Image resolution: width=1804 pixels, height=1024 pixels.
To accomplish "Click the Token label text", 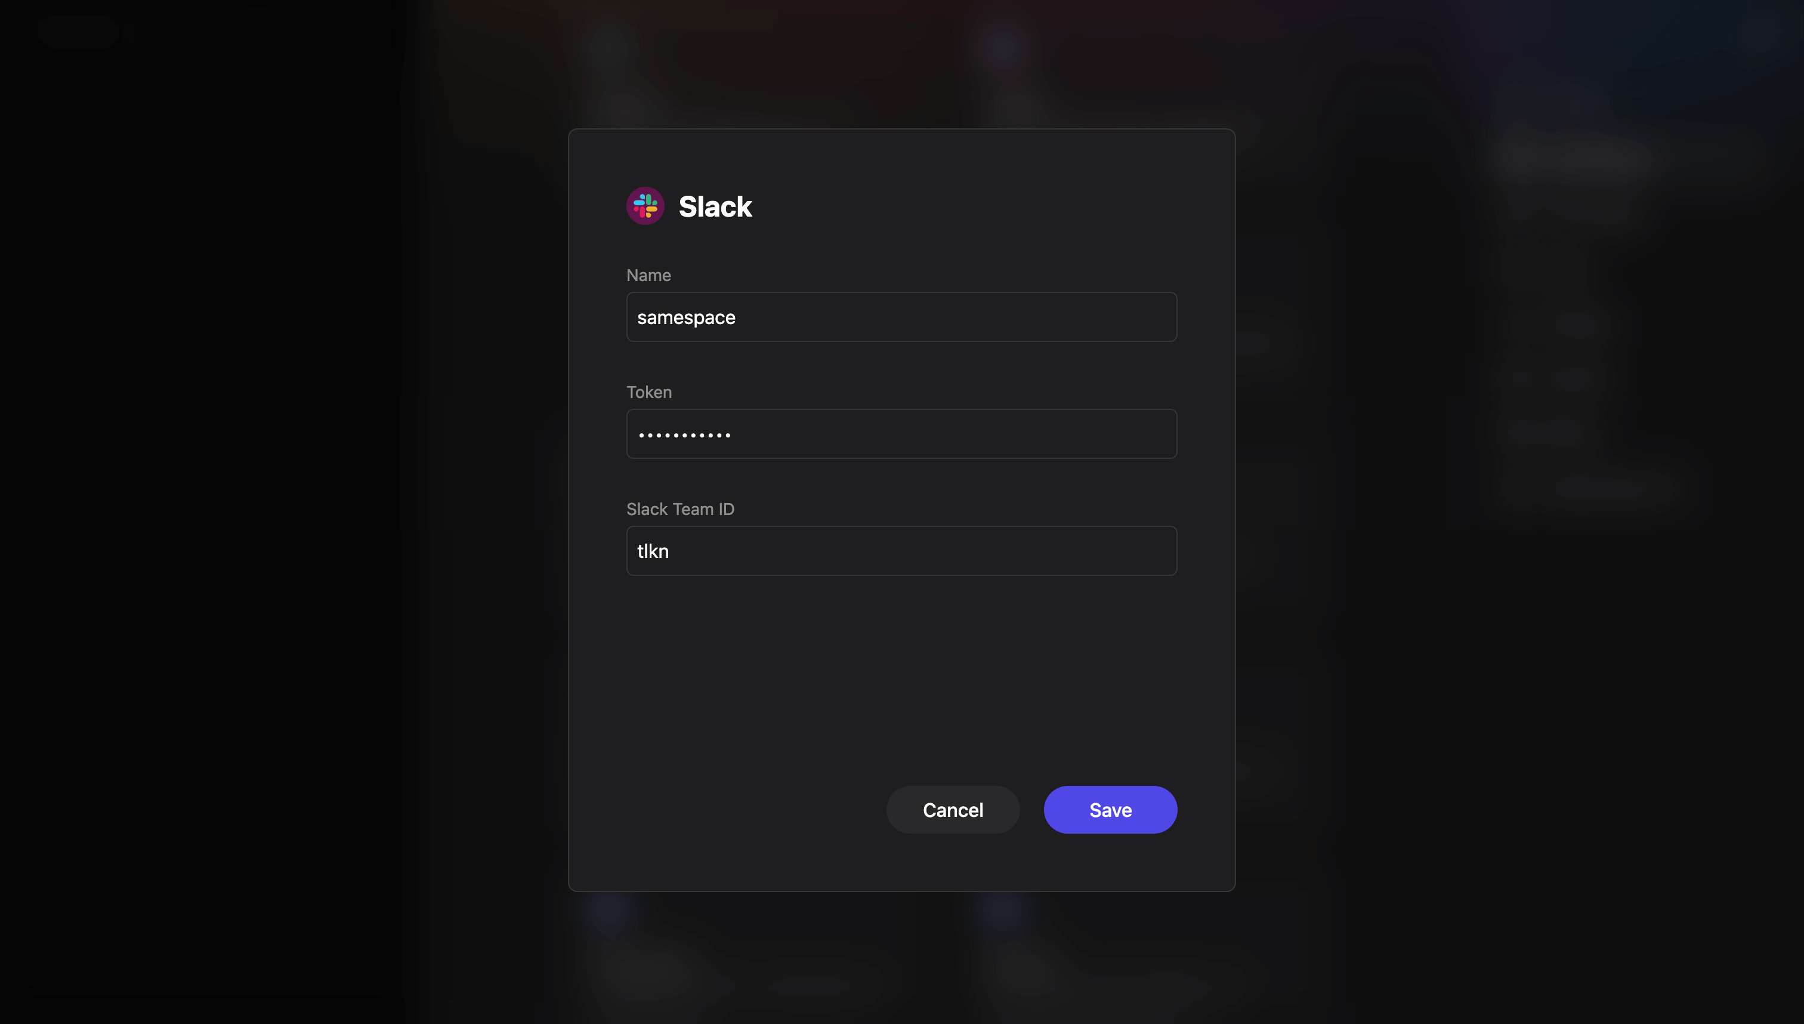I will [x=649, y=391].
